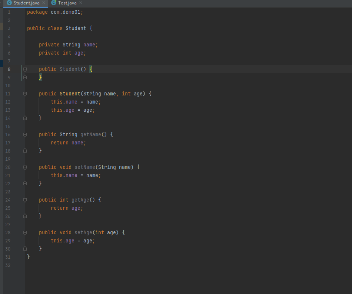The width and height of the screenshot is (352, 294).
Task: Click the 'name' field declaration on line 5
Action: (89, 45)
